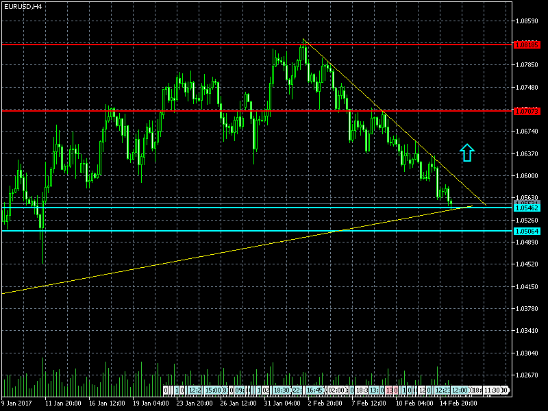This screenshot has width=548, height=411.
Task: Click the 1.08590 price scale value
Action: pos(527,21)
